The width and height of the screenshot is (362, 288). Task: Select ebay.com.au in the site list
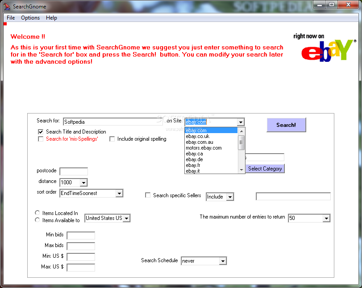click(x=211, y=142)
